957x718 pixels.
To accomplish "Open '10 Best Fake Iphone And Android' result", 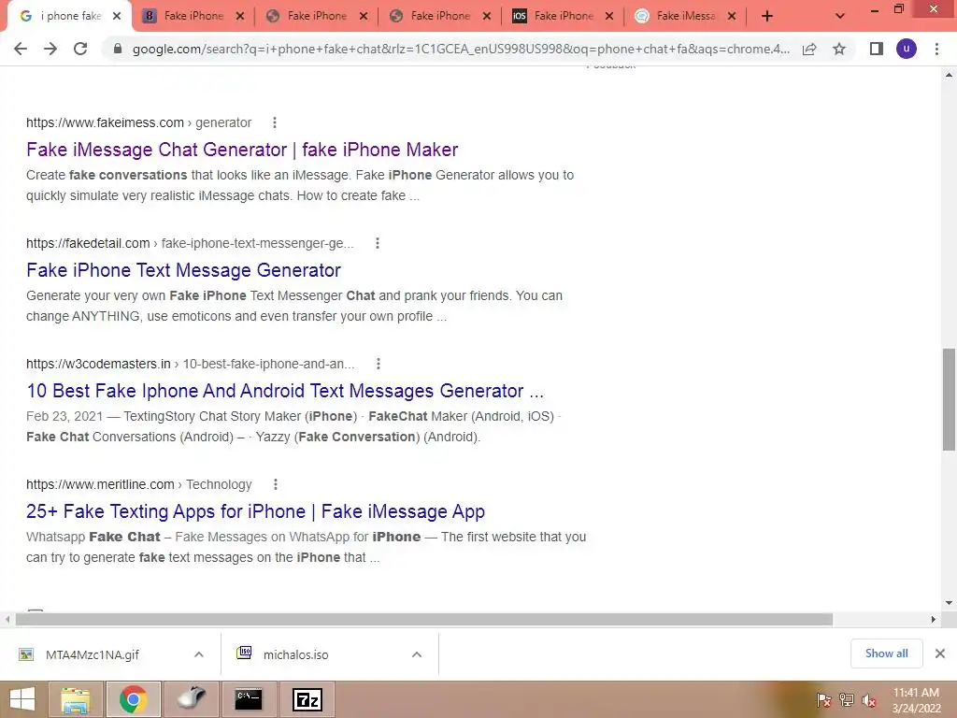I will pos(285,391).
